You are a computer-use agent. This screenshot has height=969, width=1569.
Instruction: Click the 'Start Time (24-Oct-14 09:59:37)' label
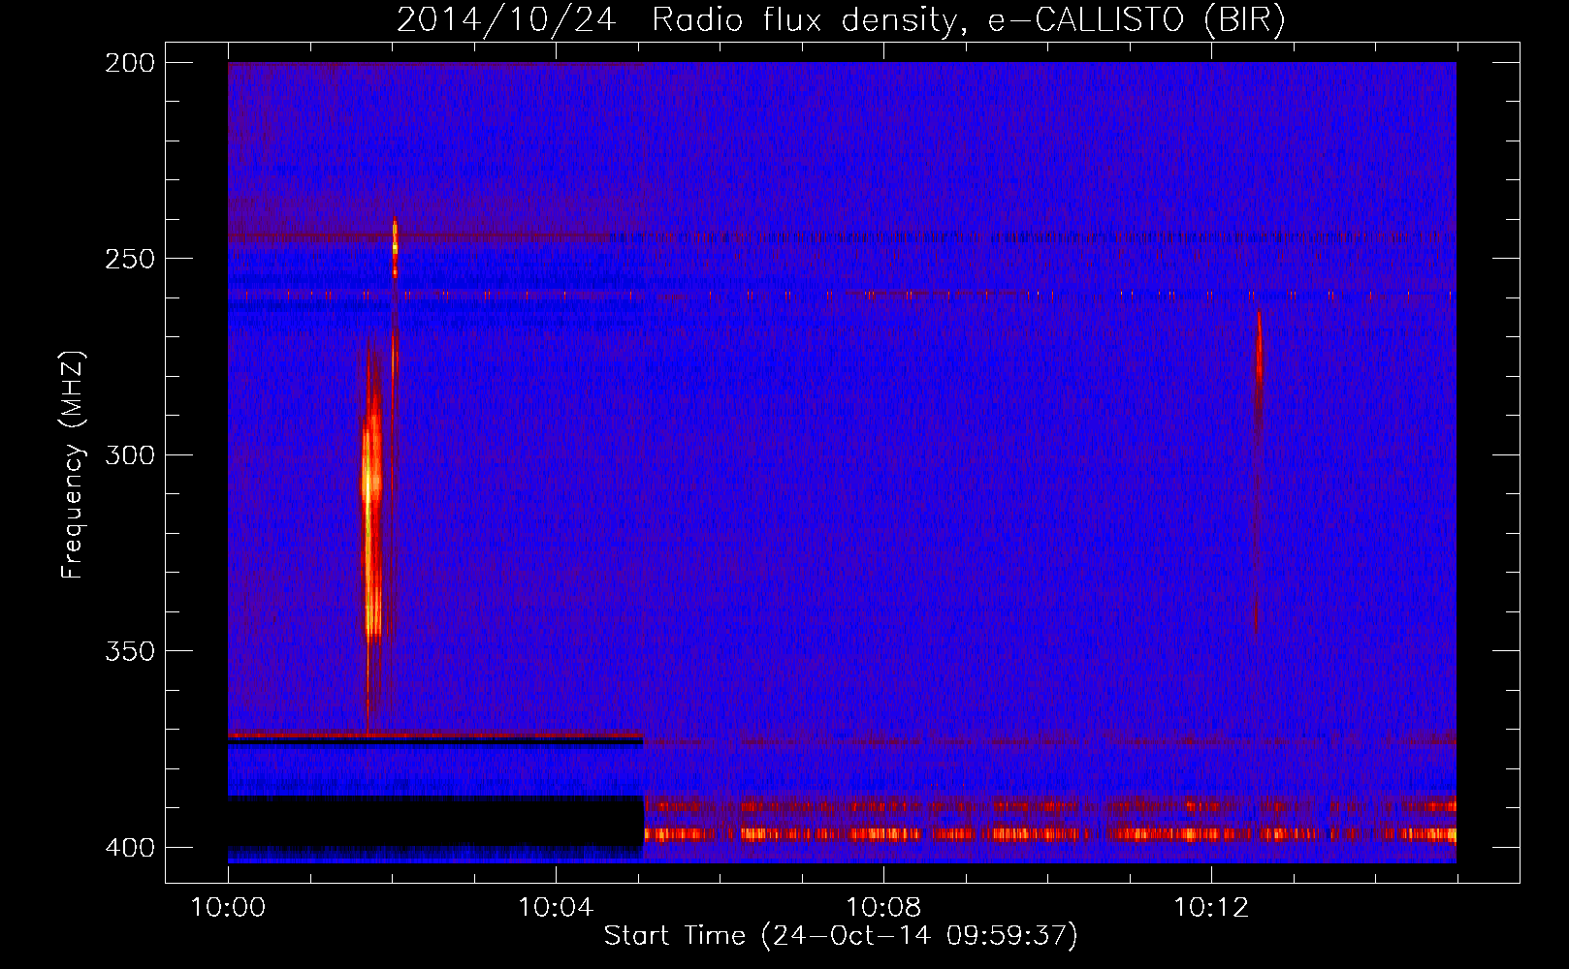click(x=841, y=936)
